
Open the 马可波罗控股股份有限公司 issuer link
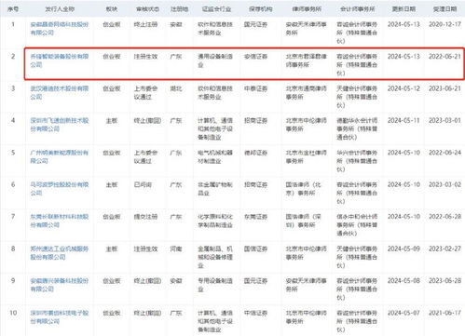click(x=60, y=189)
